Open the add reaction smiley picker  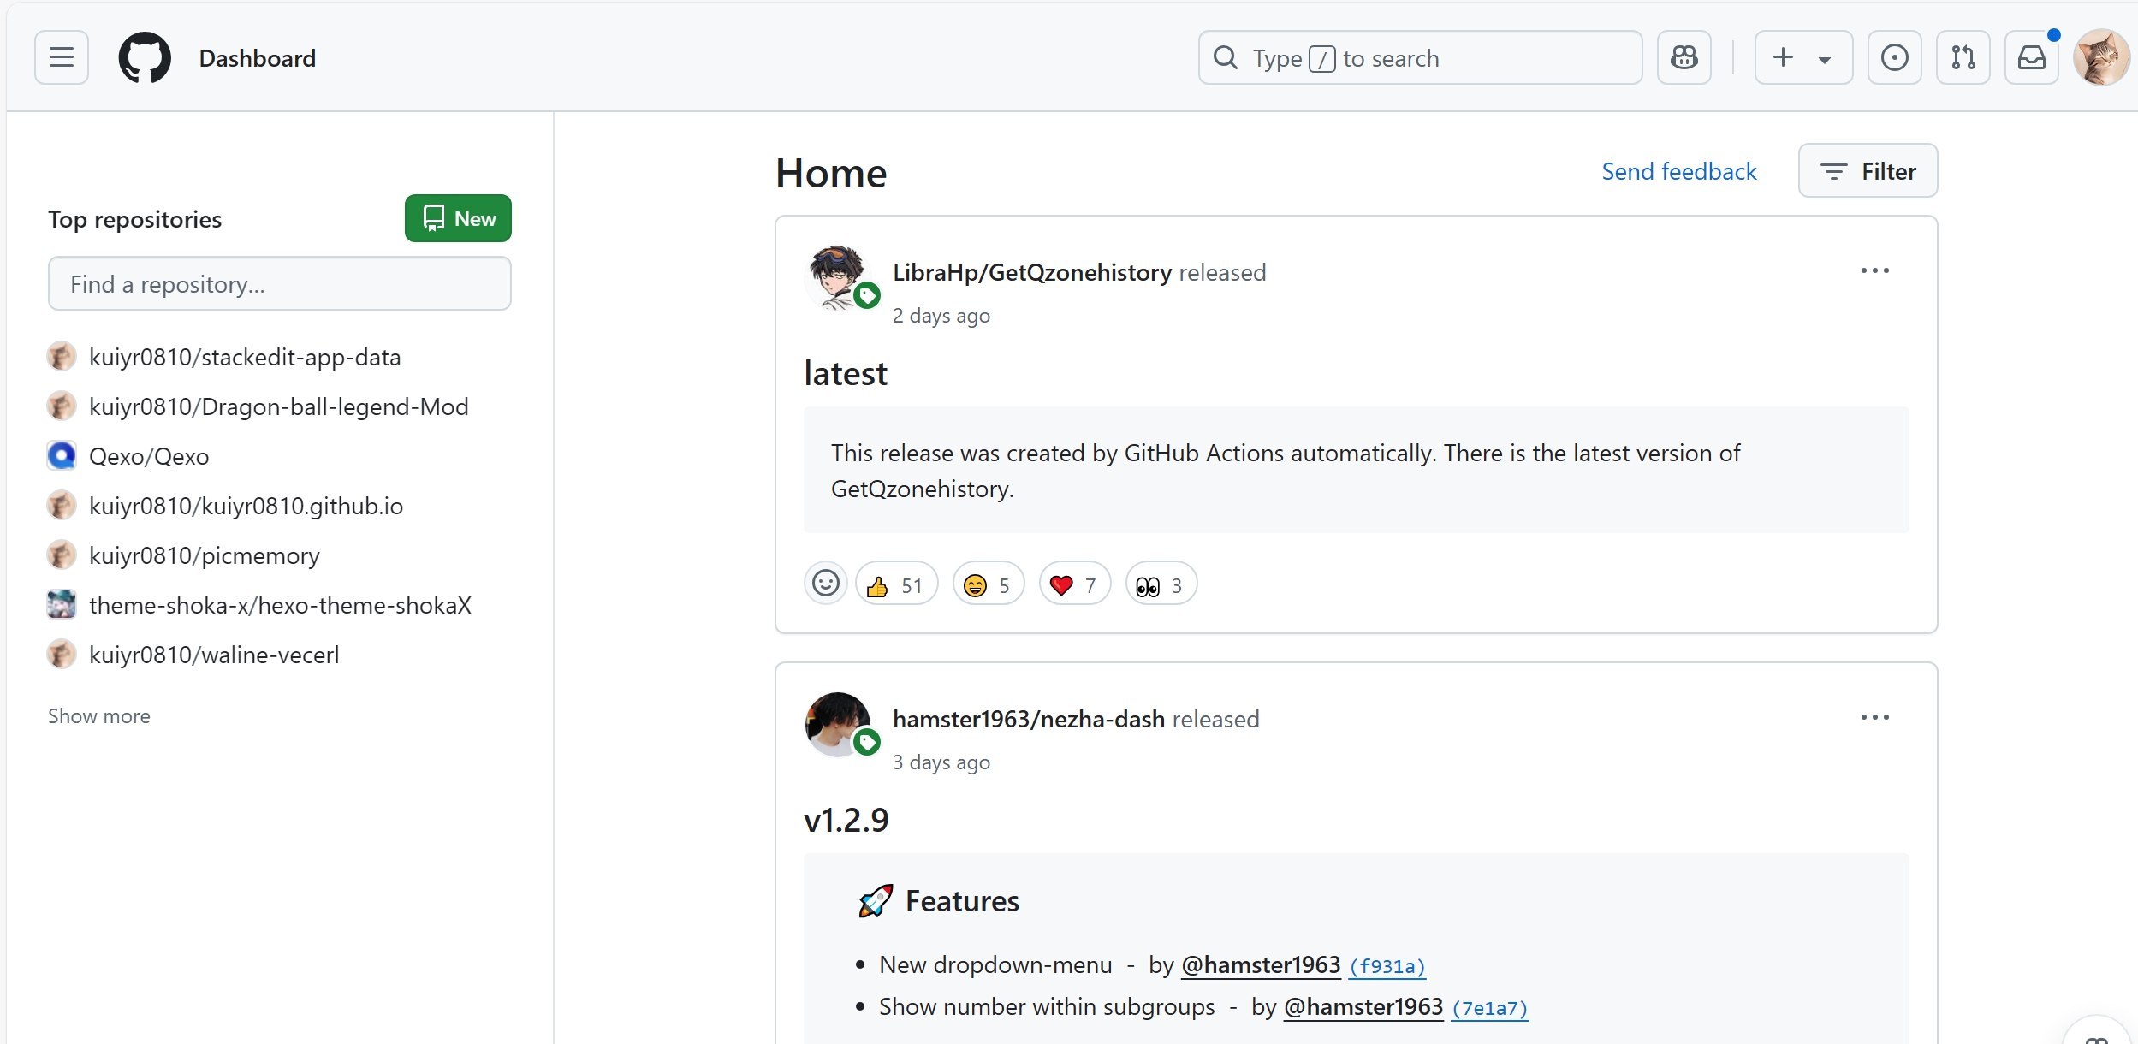[825, 584]
